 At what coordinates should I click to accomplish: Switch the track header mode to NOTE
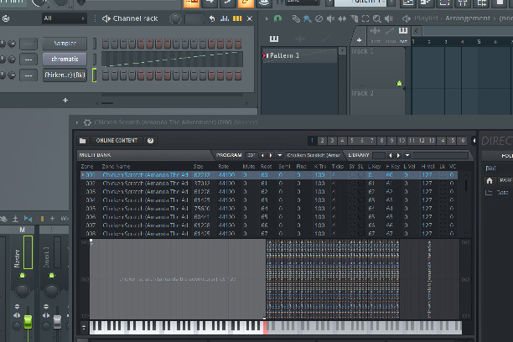coord(376,42)
